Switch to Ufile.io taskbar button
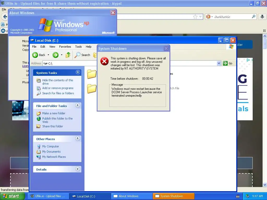 [x=48, y=196]
